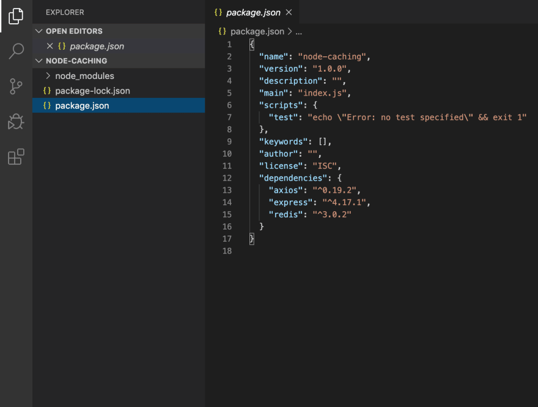Viewport: 538px width, 407px height.
Task: Click line number 18 in the gutter
Action: point(227,251)
